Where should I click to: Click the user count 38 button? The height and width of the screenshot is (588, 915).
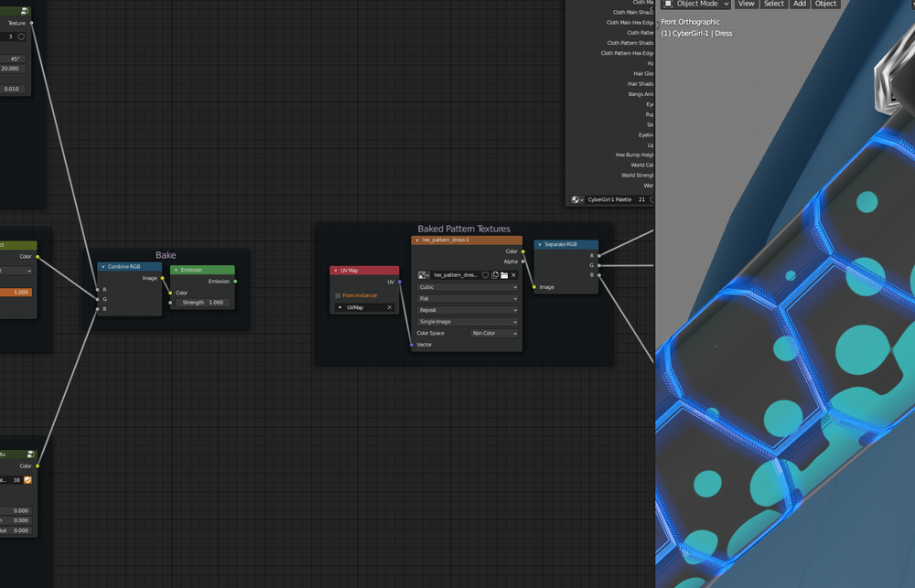point(16,480)
